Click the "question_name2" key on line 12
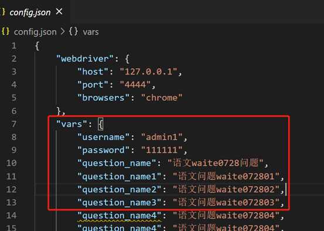The image size is (324, 231). [119, 189]
